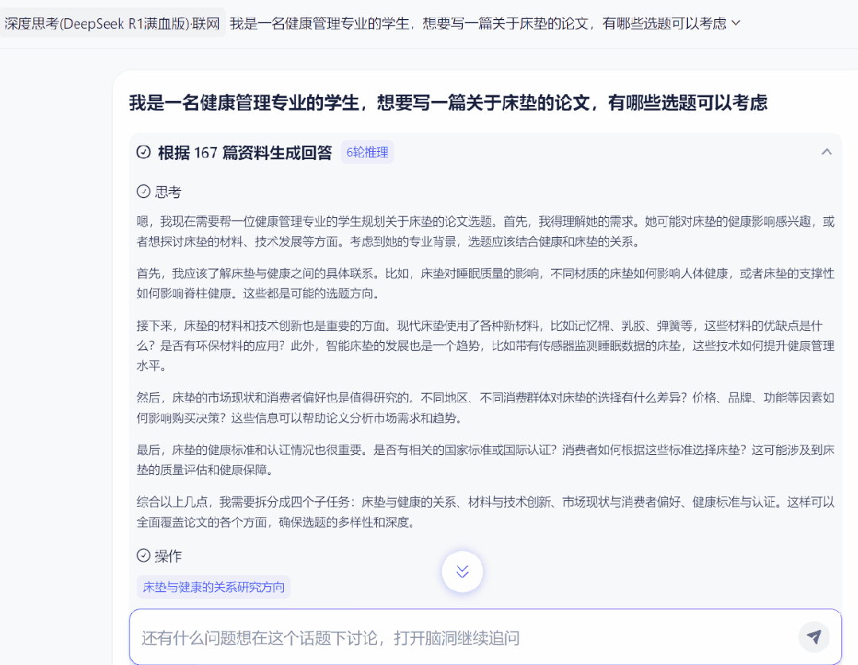Click the send message paper-plane icon
Viewport: 858px width, 665px height.
[x=813, y=636]
